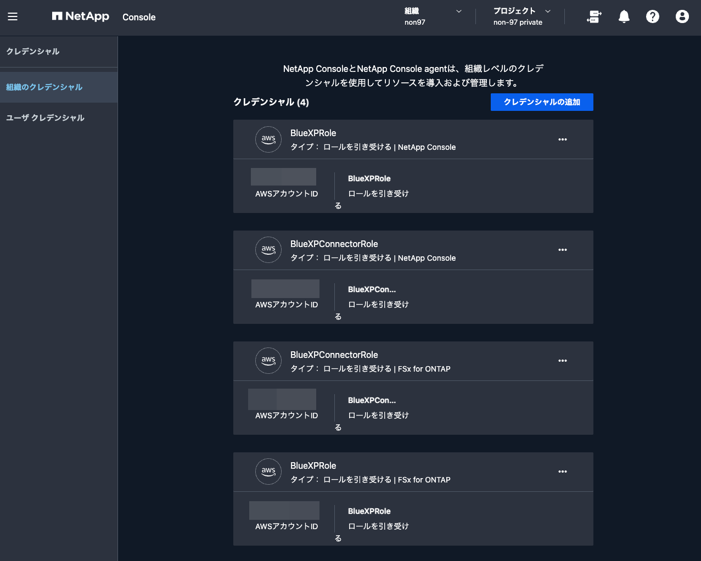Image resolution: width=701 pixels, height=561 pixels.
Task: Click BlueXPConnectorRole title on the NetApp Console card
Action: (334, 244)
